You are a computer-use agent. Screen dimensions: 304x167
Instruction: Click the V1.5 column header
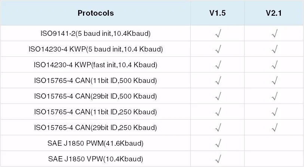218,13
